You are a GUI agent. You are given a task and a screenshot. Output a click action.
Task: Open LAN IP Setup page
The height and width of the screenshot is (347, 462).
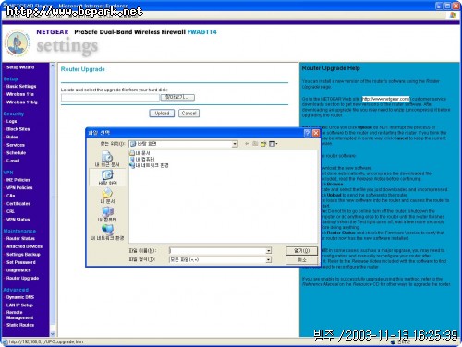point(19,305)
